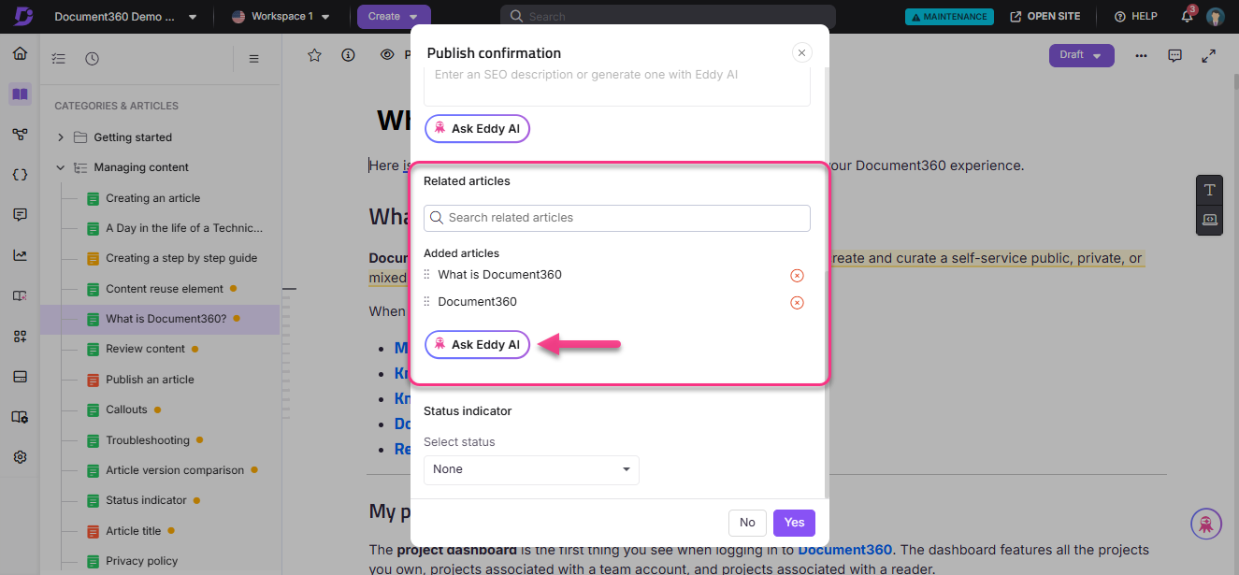
Task: Open the Select status None dropdown
Action: pyautogui.click(x=530, y=469)
